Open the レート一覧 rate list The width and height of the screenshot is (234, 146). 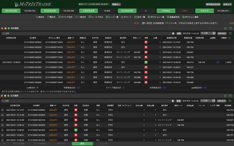point(112,17)
